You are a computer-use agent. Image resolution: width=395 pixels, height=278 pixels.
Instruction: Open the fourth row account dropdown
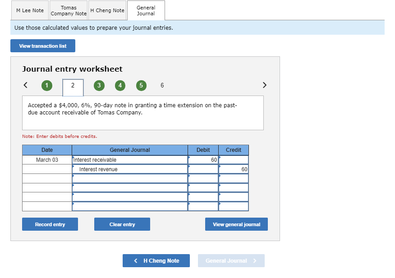[130, 188]
